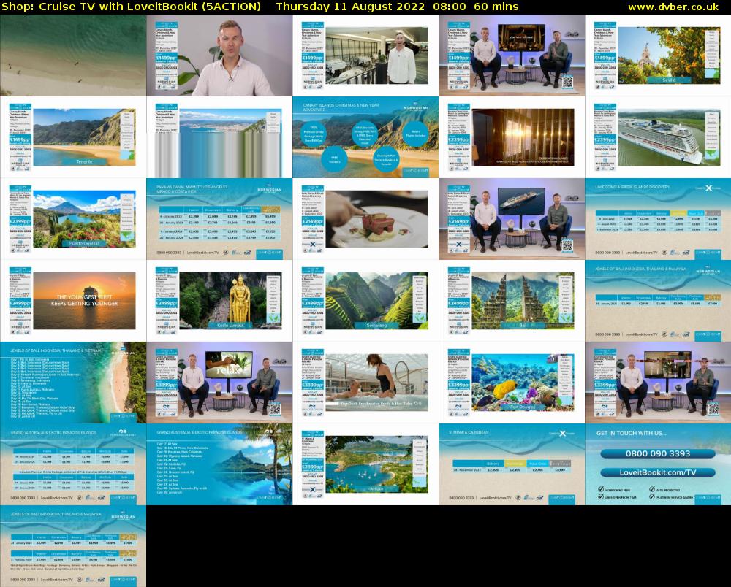Open Canary Islands Christmas & New Year Adventure graphic
Screen dimensions: 731x587
[365, 137]
